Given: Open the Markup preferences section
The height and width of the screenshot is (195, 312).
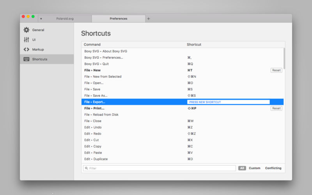Looking at the screenshot, I should pos(38,50).
